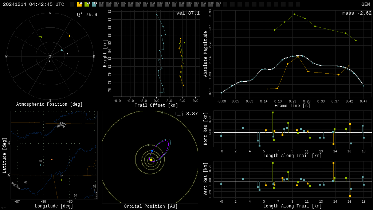Toggle the gray station 10 indicator
This screenshot has width=373, height=210.
pyautogui.click(x=145, y=4)
